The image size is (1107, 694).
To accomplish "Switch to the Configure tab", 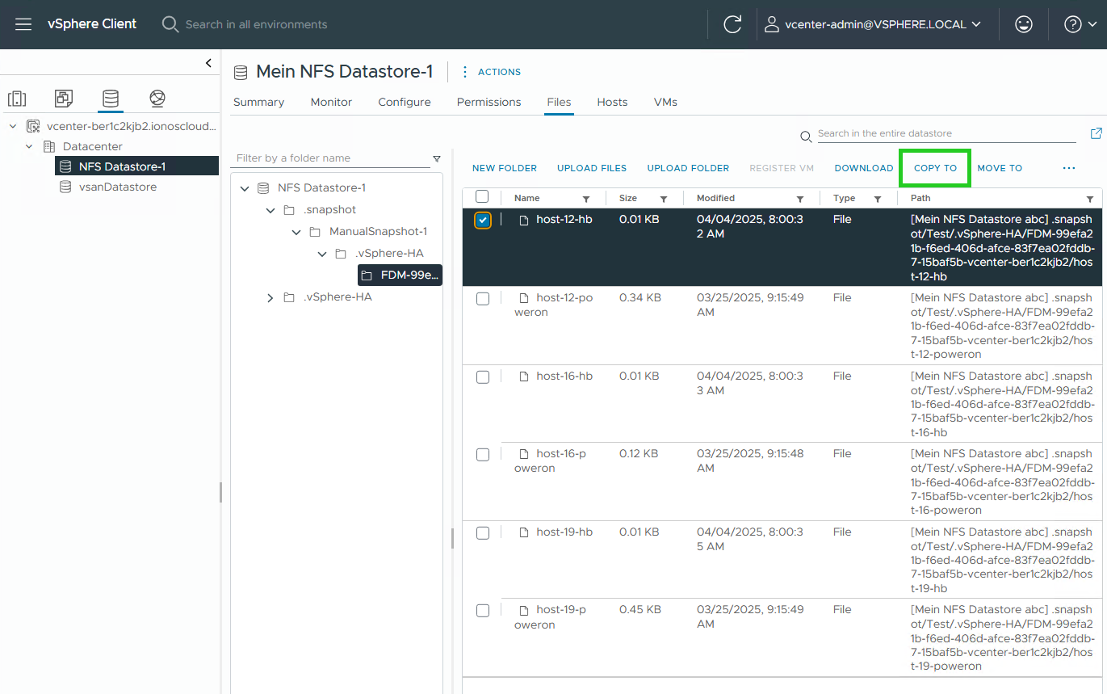I will coord(405,103).
